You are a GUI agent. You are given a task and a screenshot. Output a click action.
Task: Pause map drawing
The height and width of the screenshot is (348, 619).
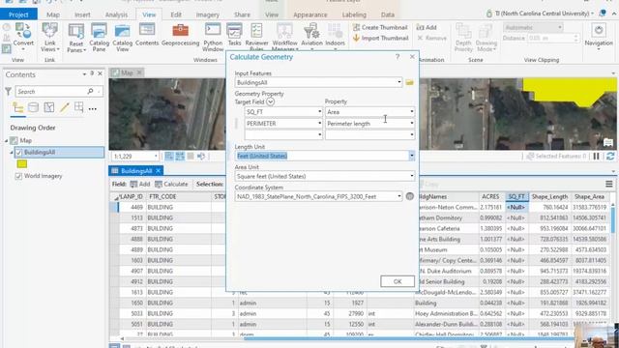click(596, 157)
